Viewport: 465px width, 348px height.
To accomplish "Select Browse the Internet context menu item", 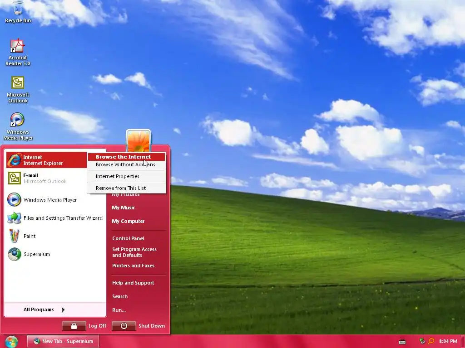I will click(126, 157).
